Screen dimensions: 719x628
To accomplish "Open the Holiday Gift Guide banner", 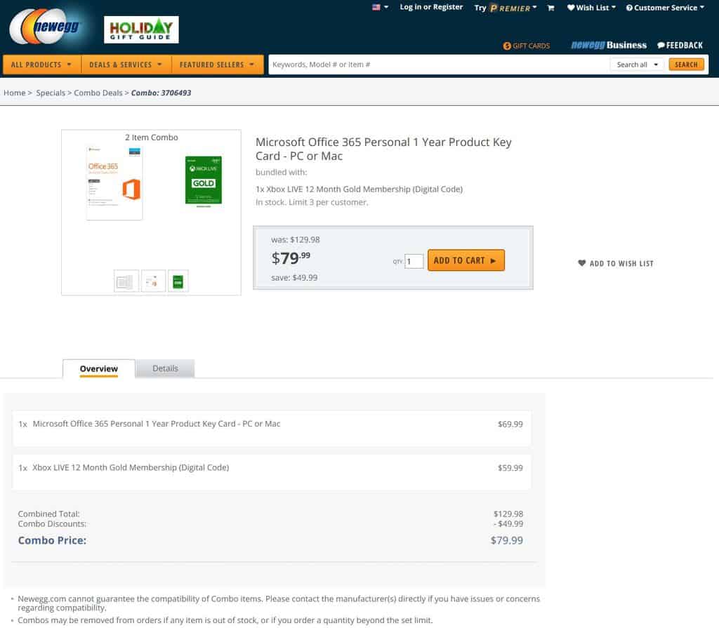I will tap(141, 29).
